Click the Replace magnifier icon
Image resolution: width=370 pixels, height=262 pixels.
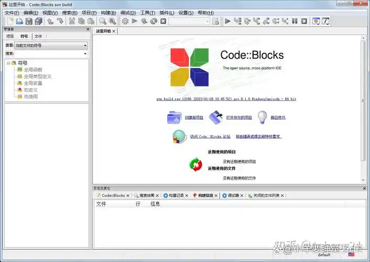pyautogui.click(x=112, y=21)
